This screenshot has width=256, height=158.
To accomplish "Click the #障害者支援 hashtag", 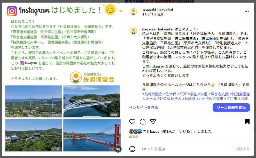I will point(219,94).
